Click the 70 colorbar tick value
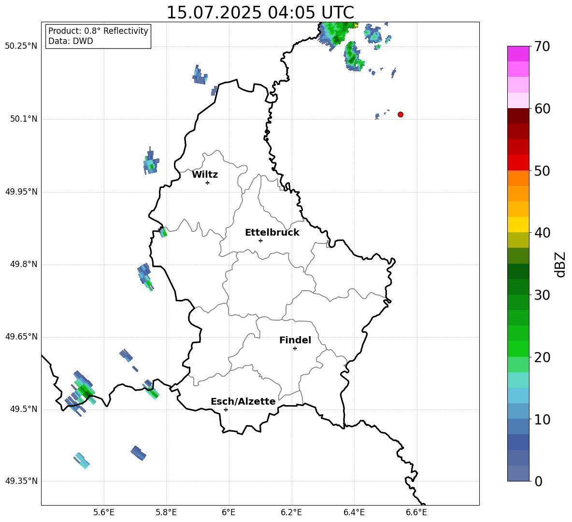The width and height of the screenshot is (572, 522). point(542,47)
